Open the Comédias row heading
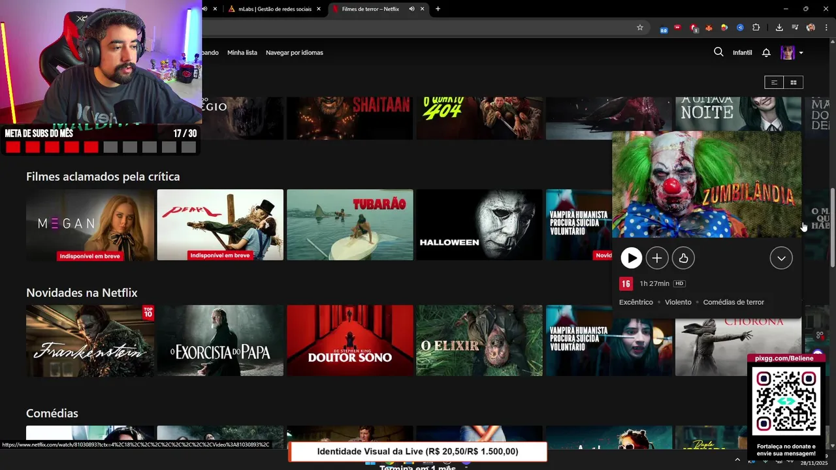Image resolution: width=836 pixels, height=470 pixels. click(x=52, y=413)
